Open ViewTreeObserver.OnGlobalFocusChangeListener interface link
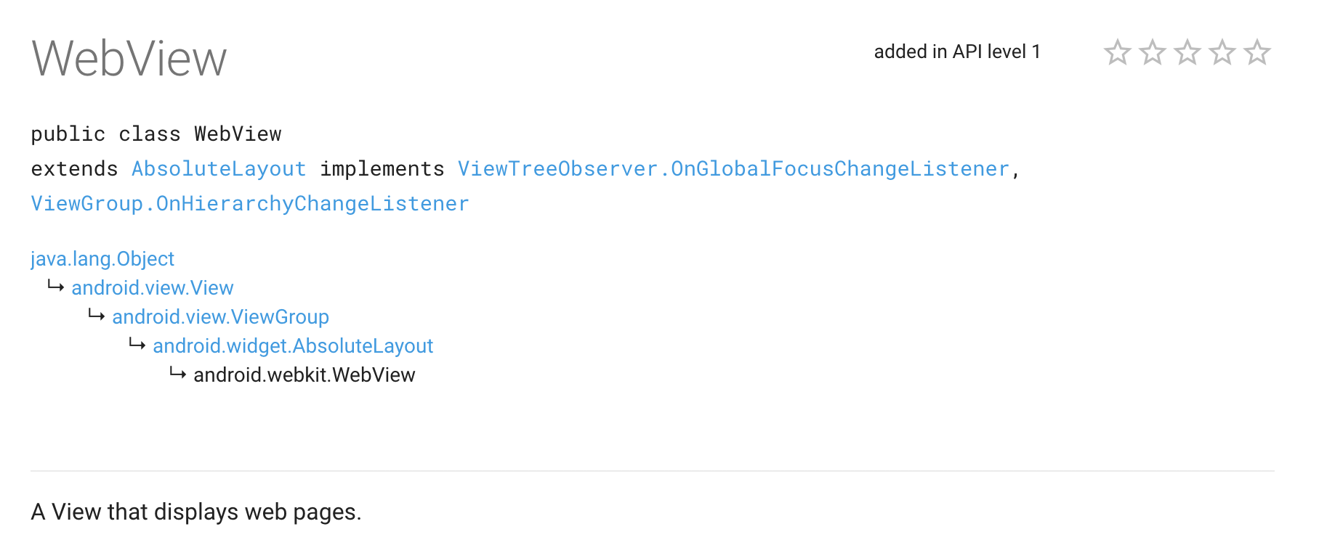Image resolution: width=1327 pixels, height=553 pixels. [733, 169]
